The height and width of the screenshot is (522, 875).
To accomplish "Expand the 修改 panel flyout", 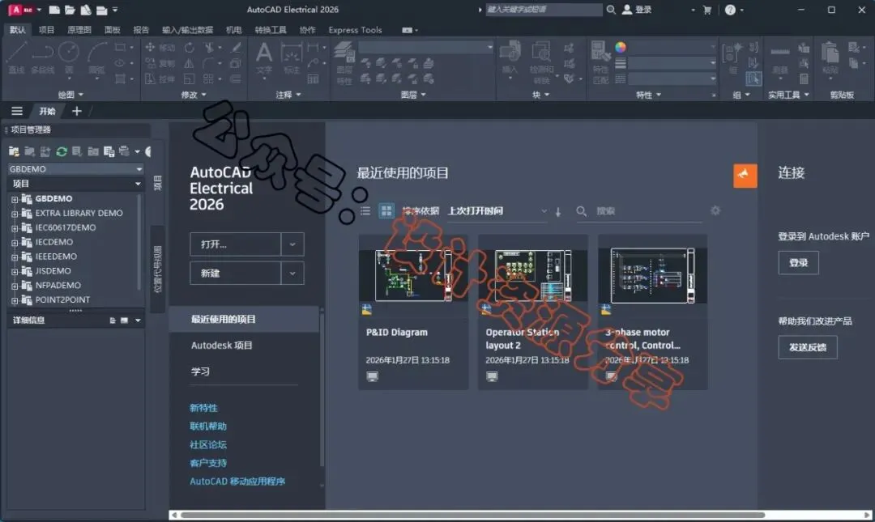I will pyautogui.click(x=194, y=95).
